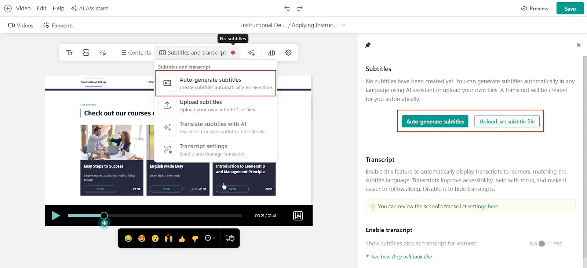Pick the thumbs down reaction
This screenshot has width=587, height=268.
[195, 238]
